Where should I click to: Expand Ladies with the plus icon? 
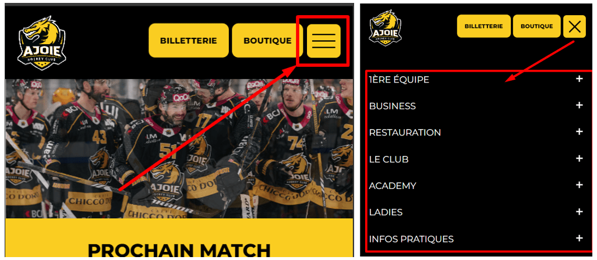coord(579,212)
